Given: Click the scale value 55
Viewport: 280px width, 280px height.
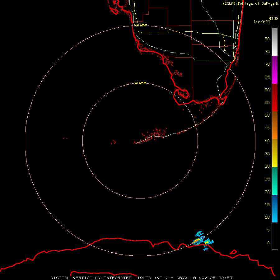Looking at the screenshot, I should click(267, 102).
